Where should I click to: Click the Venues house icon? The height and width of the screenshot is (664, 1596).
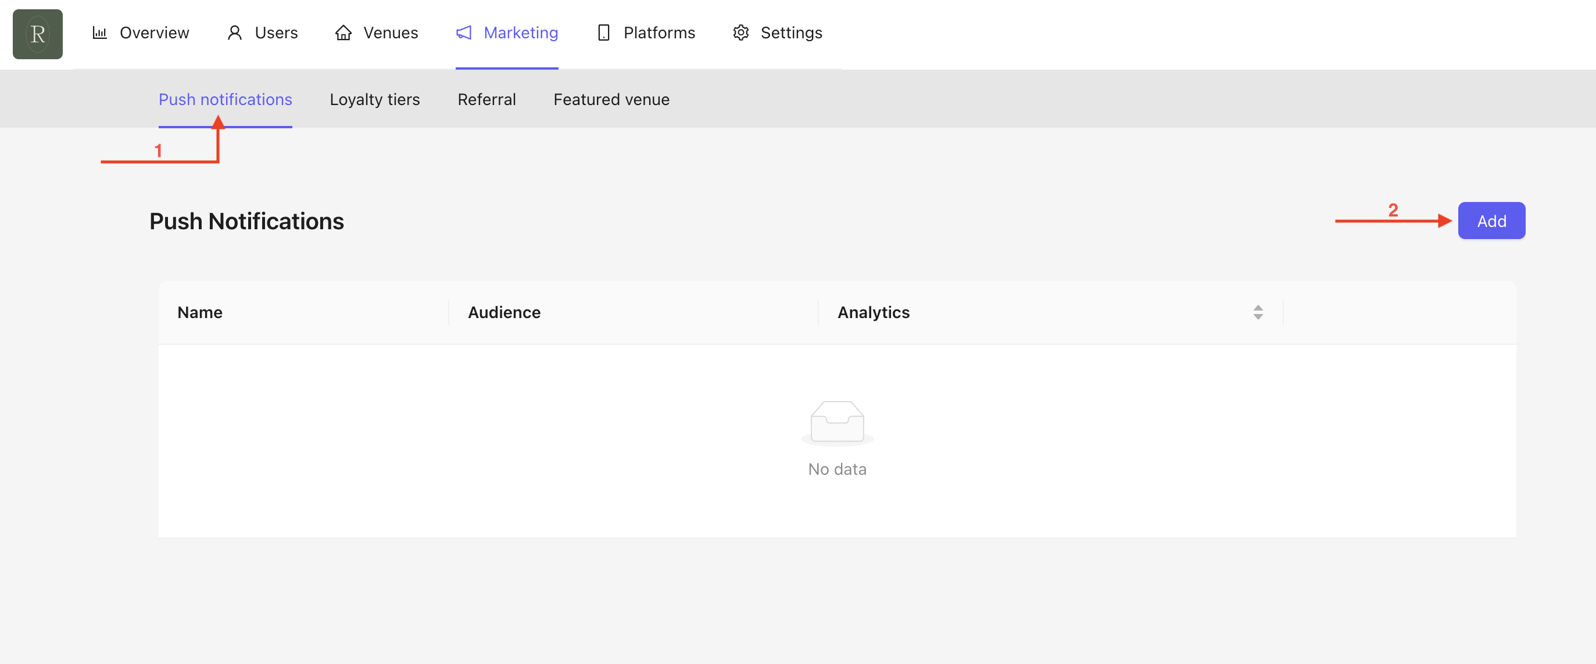coord(343,33)
